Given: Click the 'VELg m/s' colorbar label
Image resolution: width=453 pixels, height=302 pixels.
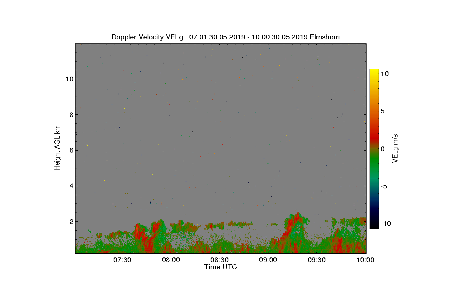Looking at the screenshot, I should [395, 148].
